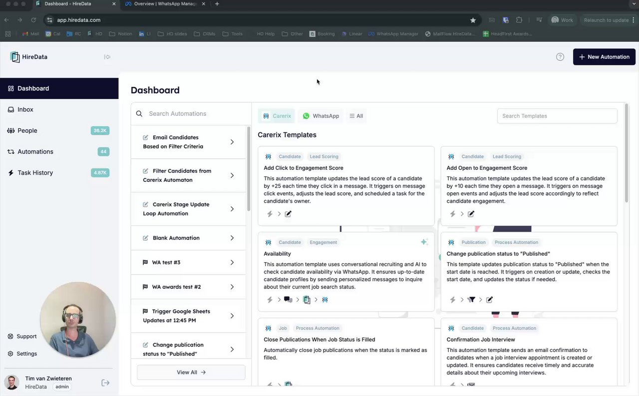Expand the Carerix Stage Update Loop Automation chevron
The height and width of the screenshot is (396, 639).
coord(232,209)
